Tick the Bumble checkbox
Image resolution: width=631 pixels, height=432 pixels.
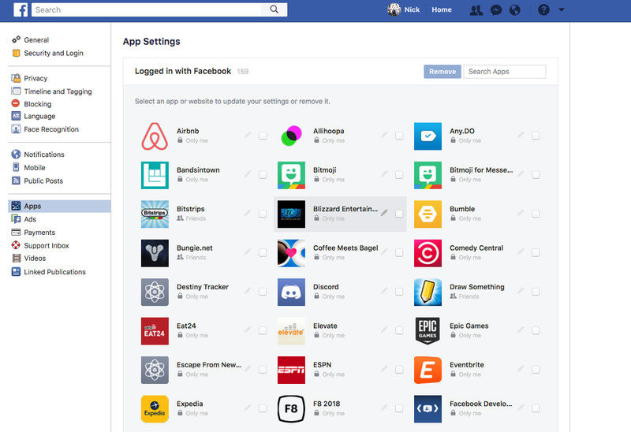536,214
